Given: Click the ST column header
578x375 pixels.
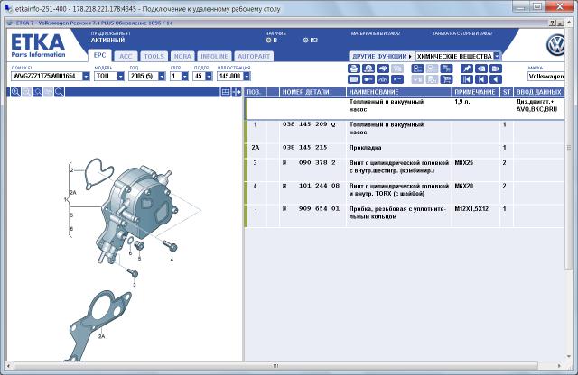Looking at the screenshot, I should tap(507, 92).
